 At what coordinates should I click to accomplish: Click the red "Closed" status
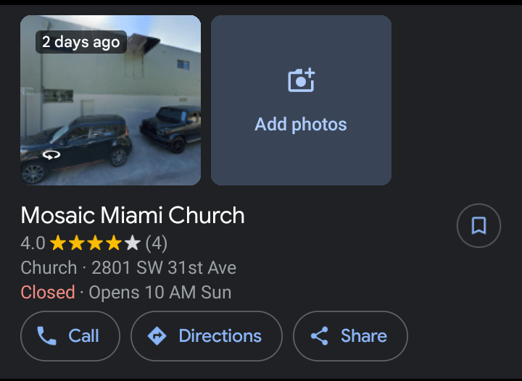tap(48, 293)
